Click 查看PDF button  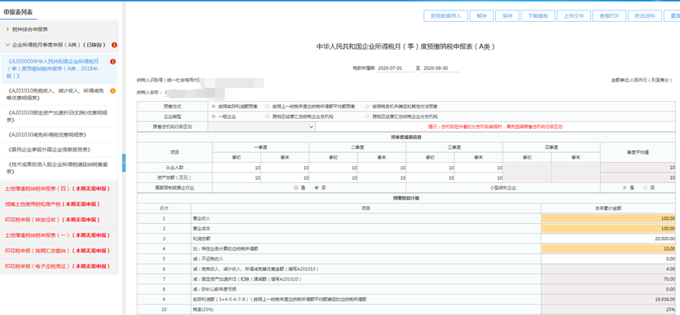(x=609, y=15)
